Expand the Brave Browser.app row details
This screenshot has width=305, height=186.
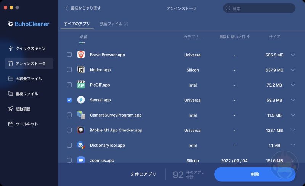click(293, 55)
